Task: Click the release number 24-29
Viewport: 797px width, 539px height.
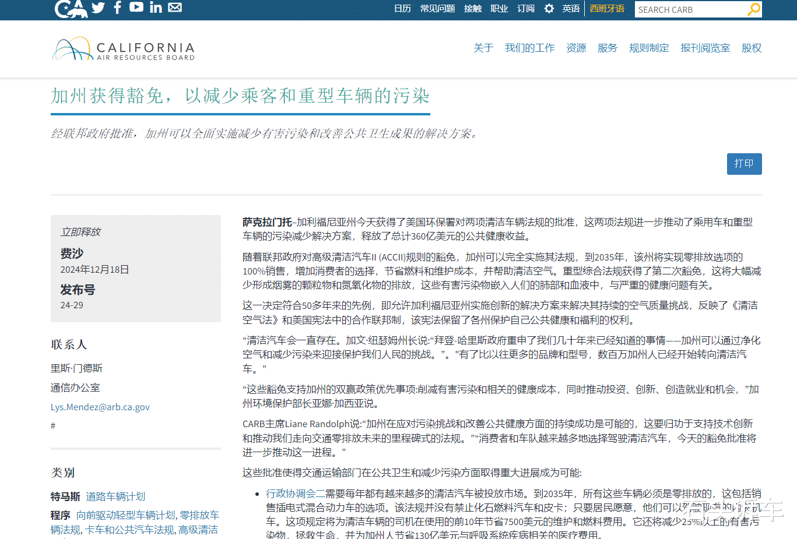Action: [72, 305]
